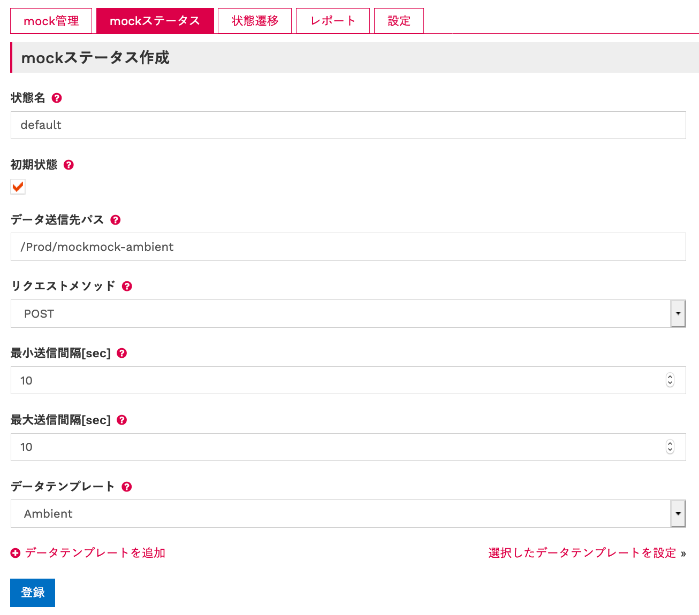Open the 状態遷移 tab
The height and width of the screenshot is (615, 699).
[x=254, y=21]
